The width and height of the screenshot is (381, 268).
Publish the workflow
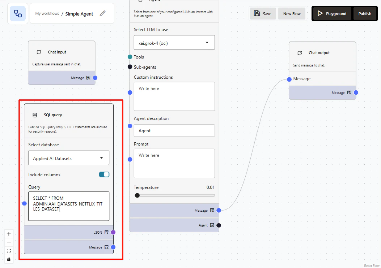pyautogui.click(x=365, y=14)
